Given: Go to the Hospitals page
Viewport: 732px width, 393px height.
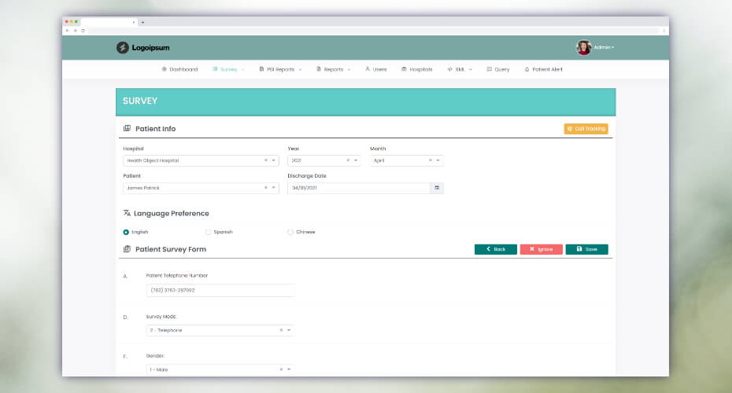Looking at the screenshot, I should (417, 69).
